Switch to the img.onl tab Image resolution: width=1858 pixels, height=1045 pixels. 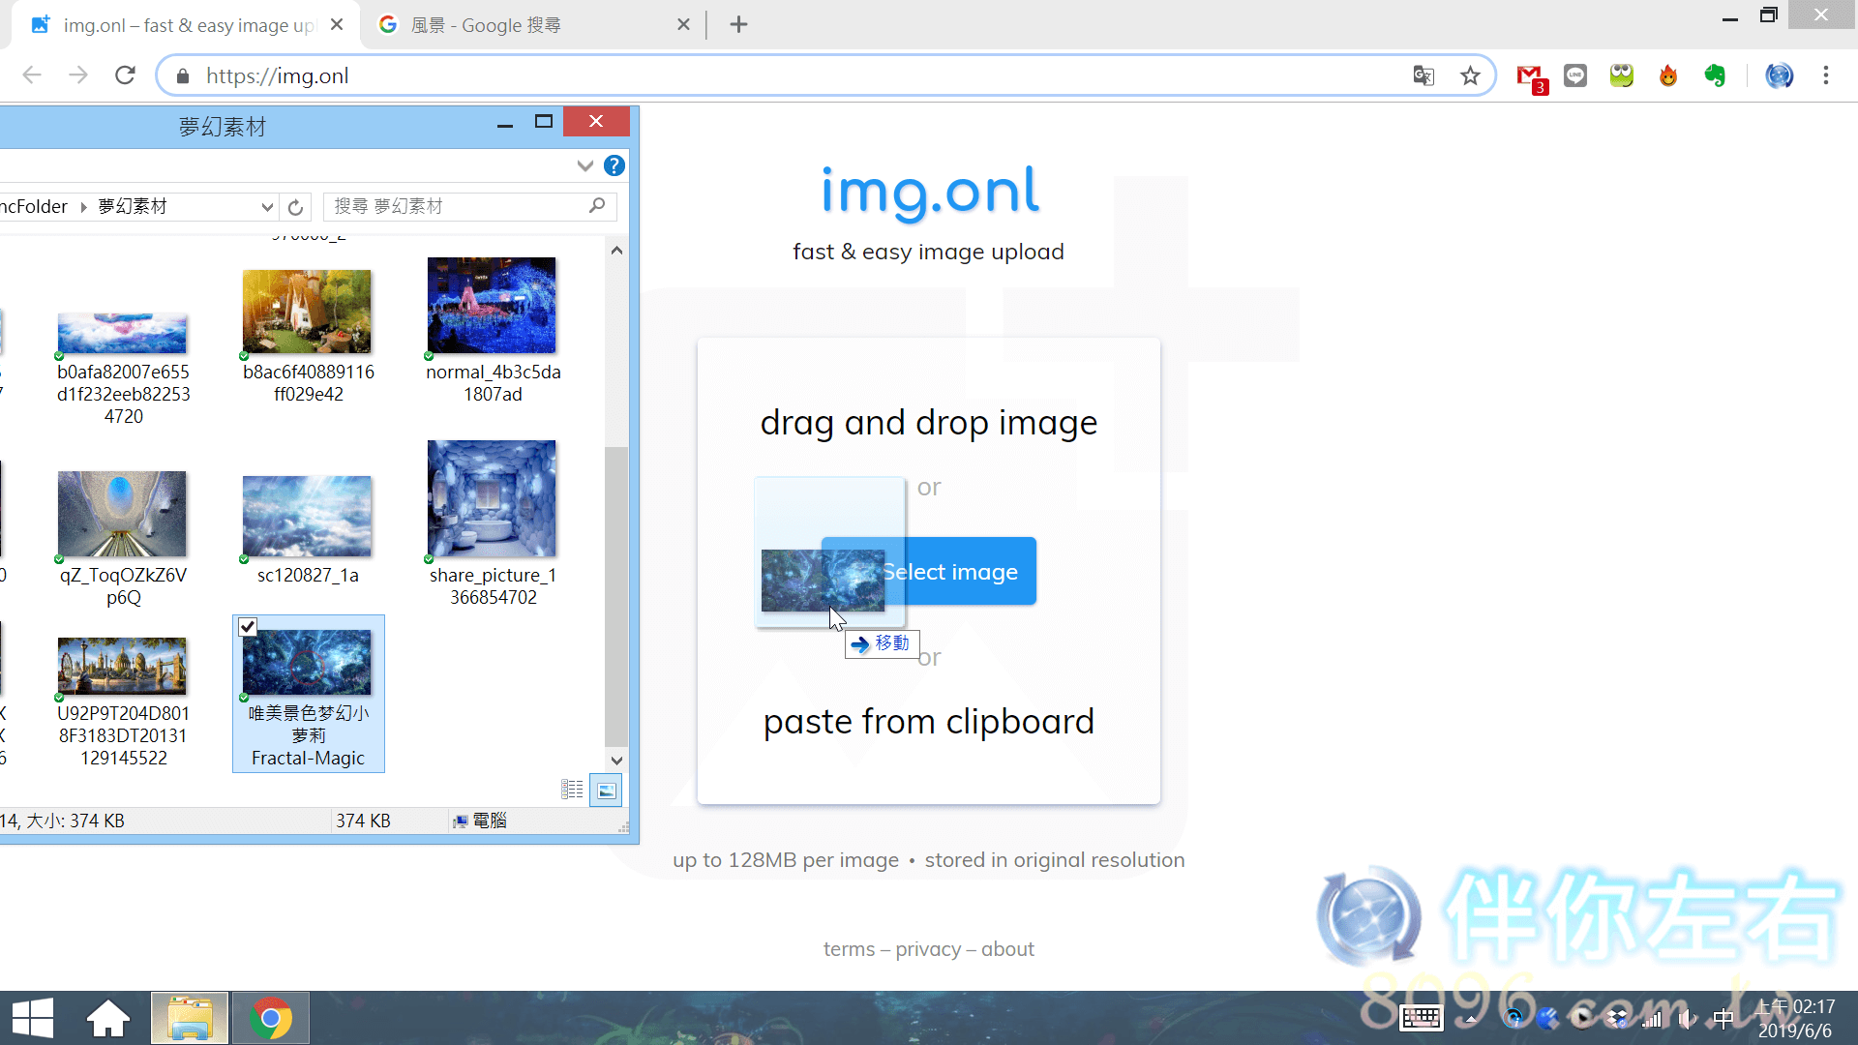coord(184,25)
